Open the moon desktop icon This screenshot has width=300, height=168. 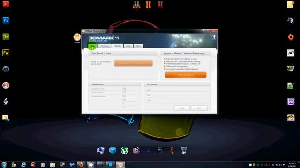click(x=291, y=21)
